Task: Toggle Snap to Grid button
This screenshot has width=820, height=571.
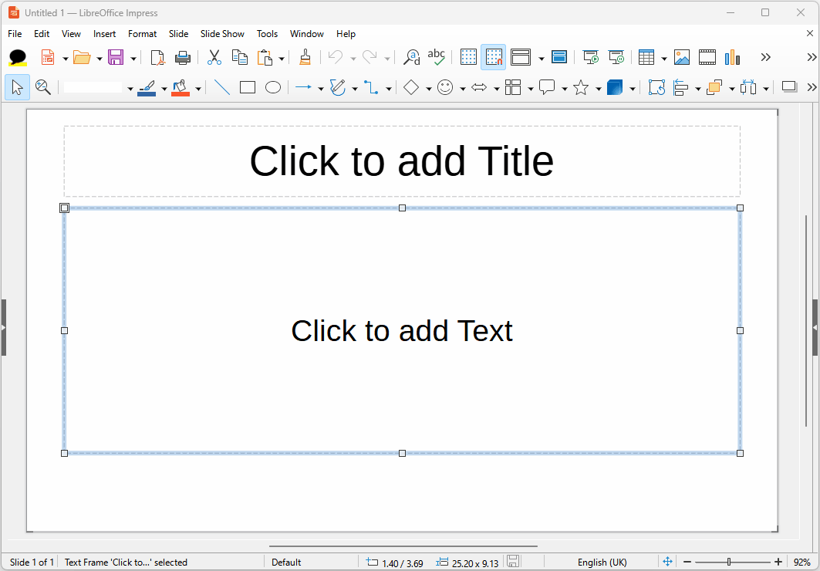Action: click(x=493, y=58)
